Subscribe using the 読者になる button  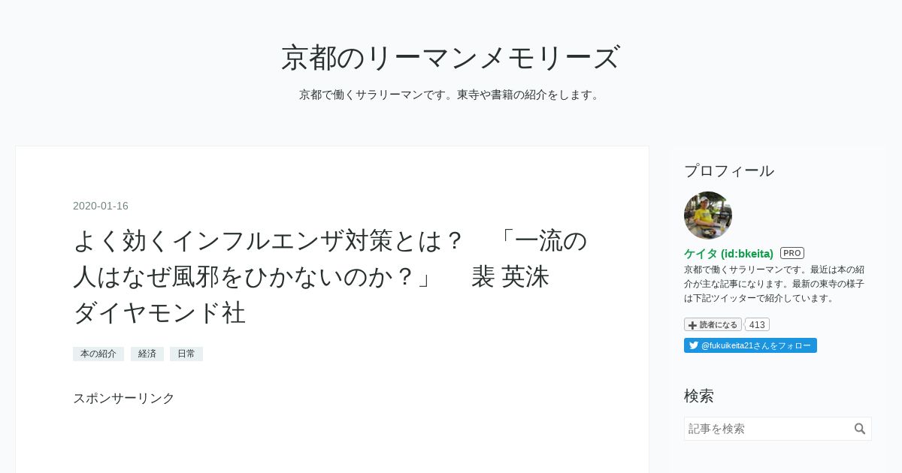pos(713,324)
